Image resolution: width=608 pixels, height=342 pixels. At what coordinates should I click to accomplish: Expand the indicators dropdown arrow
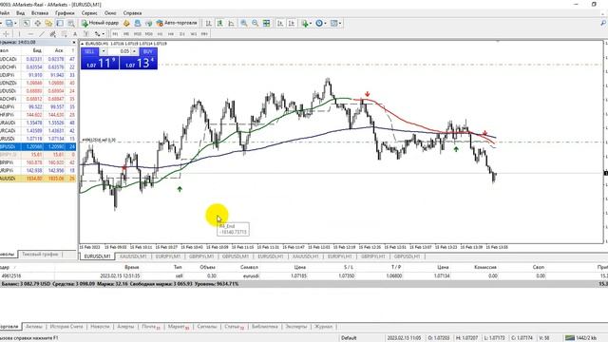311,23
